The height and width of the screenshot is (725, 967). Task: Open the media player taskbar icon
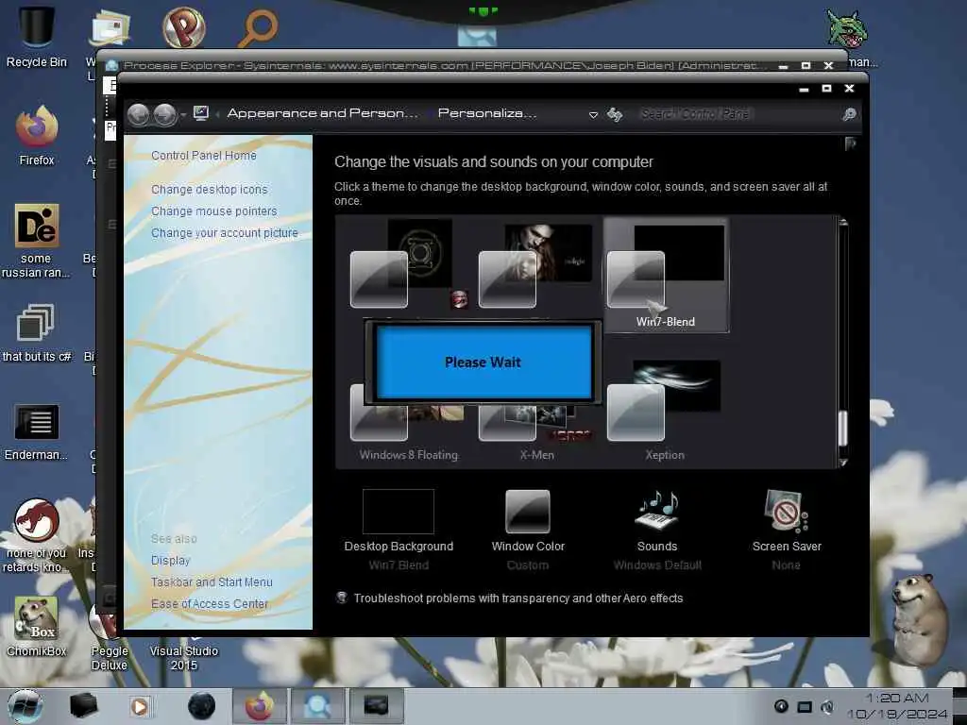click(140, 706)
